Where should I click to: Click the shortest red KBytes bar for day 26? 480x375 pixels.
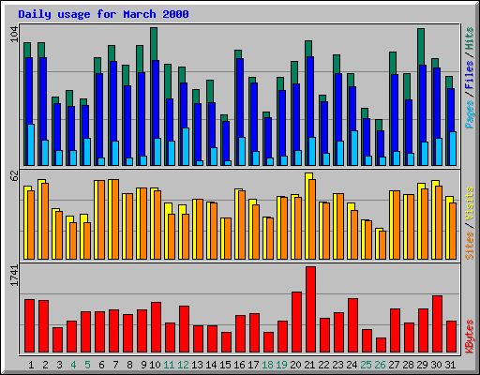point(381,345)
